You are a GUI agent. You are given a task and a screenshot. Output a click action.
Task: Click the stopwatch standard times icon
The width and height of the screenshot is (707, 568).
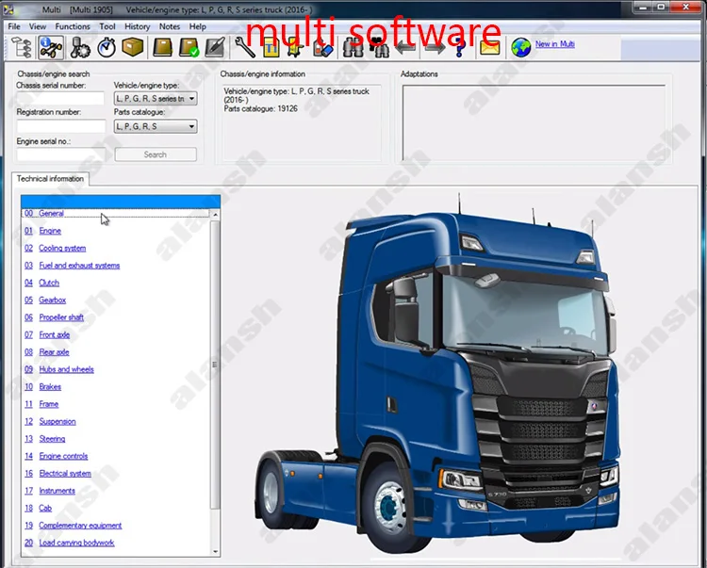coord(107,48)
